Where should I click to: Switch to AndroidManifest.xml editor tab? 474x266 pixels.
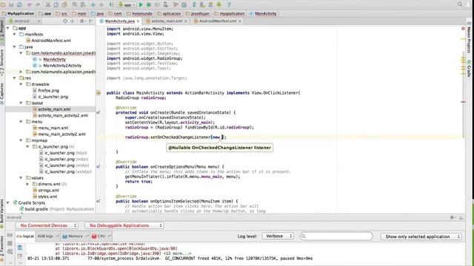pyautogui.click(x=218, y=21)
